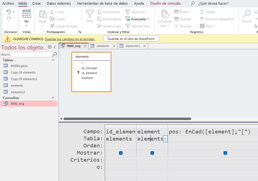The height and width of the screenshot is (181, 258).
Task: Open the Avanzadas filter dropdown
Action: point(137,19)
